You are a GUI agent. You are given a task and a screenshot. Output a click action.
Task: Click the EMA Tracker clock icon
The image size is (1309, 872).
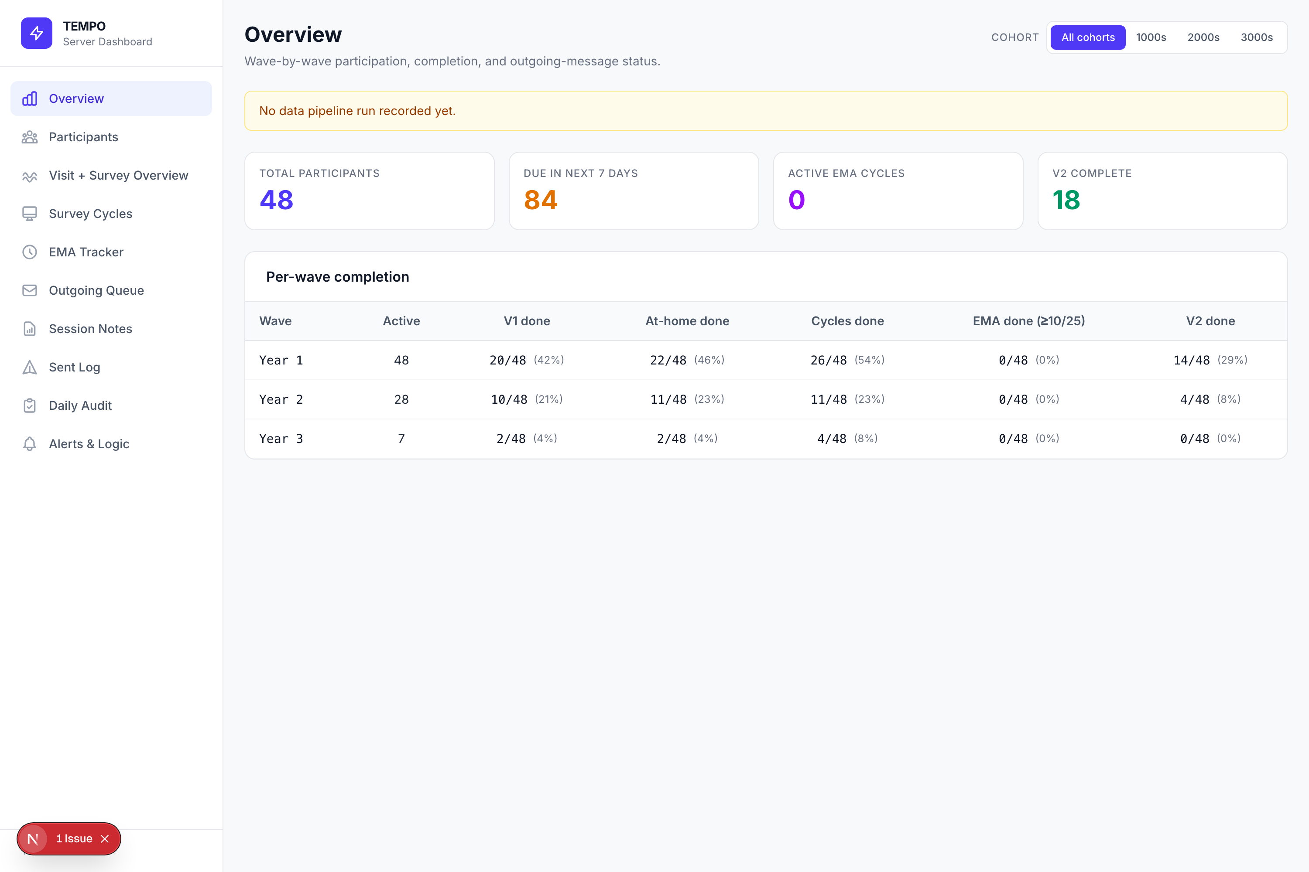click(x=30, y=252)
